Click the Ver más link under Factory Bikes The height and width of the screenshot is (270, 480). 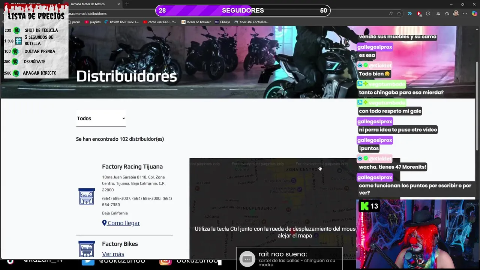point(113,254)
